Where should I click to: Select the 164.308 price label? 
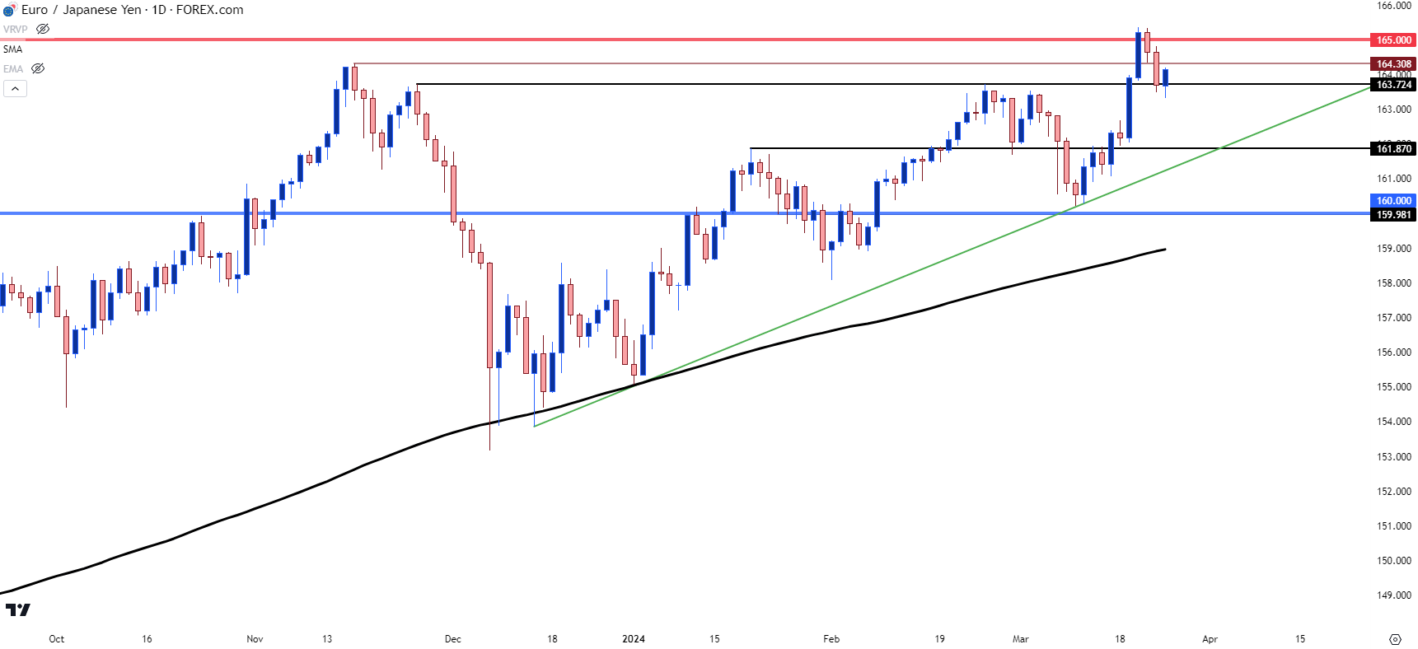(1393, 63)
